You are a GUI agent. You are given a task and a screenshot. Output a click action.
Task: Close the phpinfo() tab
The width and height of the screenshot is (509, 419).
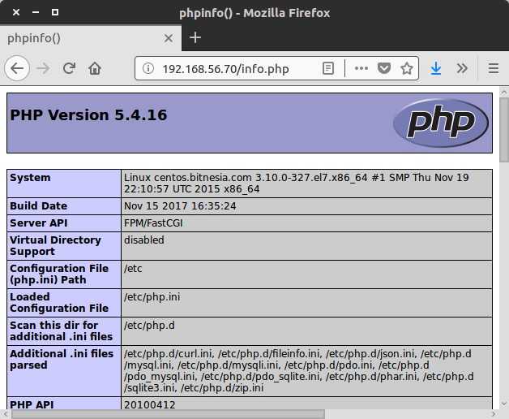[x=169, y=38]
